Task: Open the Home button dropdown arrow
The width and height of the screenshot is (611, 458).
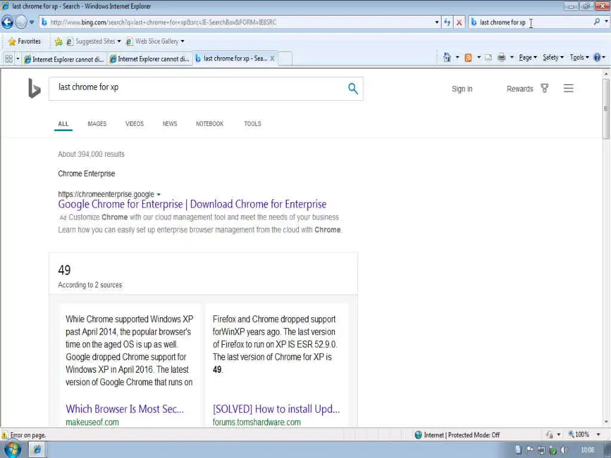Action: click(x=458, y=58)
